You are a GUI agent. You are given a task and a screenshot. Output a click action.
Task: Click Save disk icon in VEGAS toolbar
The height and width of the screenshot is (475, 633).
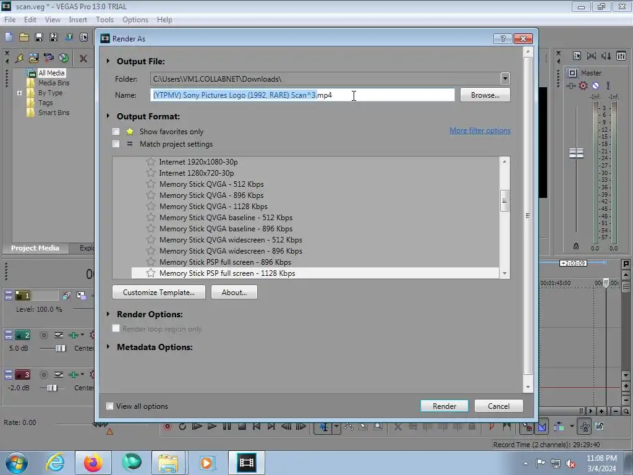[39, 37]
